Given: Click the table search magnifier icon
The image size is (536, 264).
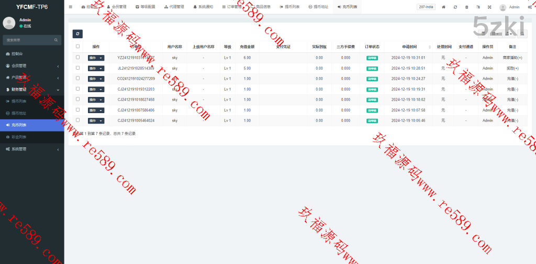Looking at the screenshot, I should pos(522,34).
